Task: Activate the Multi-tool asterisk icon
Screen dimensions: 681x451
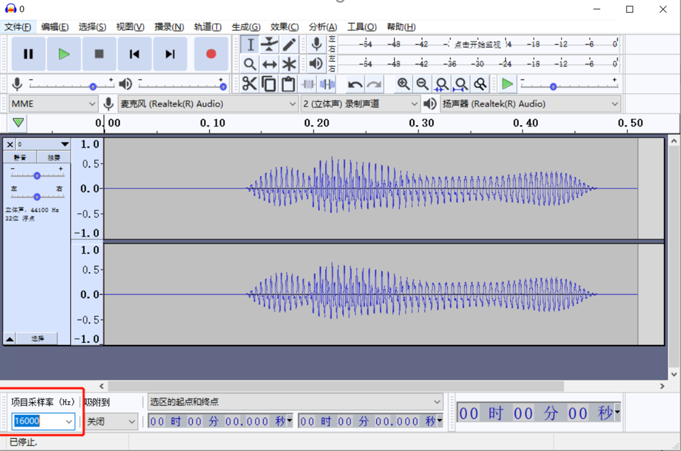Action: coord(290,64)
